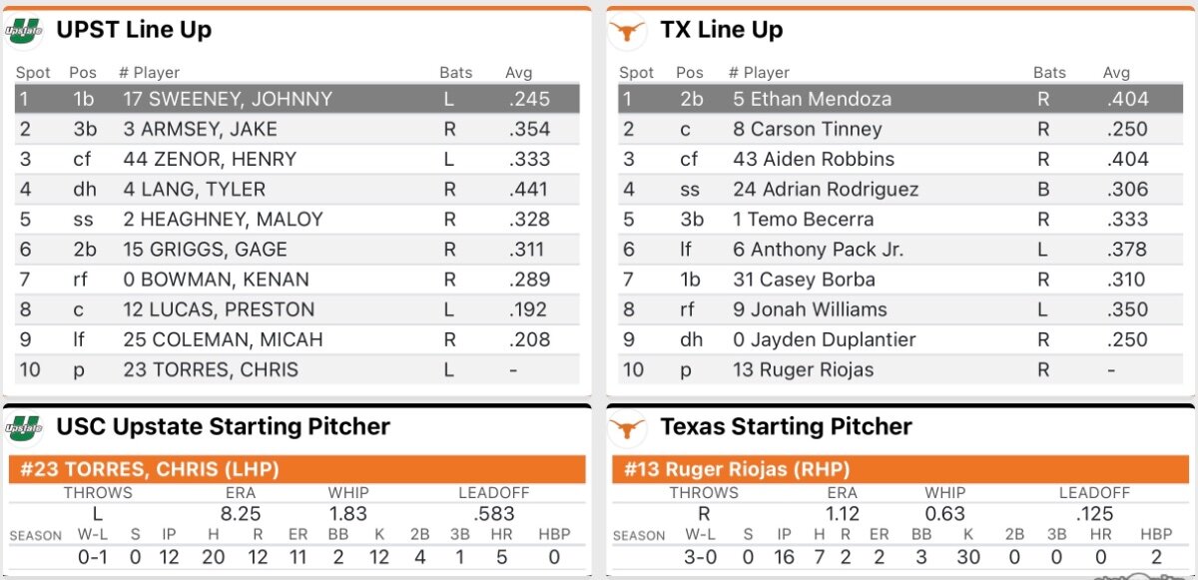Click the UPST Line Up title
The image size is (1198, 580).
(134, 30)
